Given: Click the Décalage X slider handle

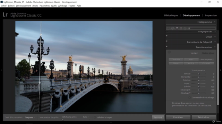Looking at the screenshot, I should [199, 90].
